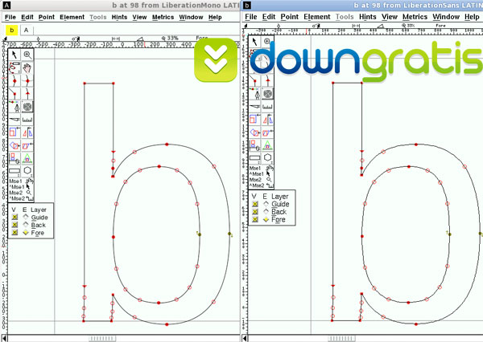Click the horizontal scrollbar thumb in LiberationSans window
The width and height of the screenshot is (483, 342).
pyautogui.click(x=341, y=339)
